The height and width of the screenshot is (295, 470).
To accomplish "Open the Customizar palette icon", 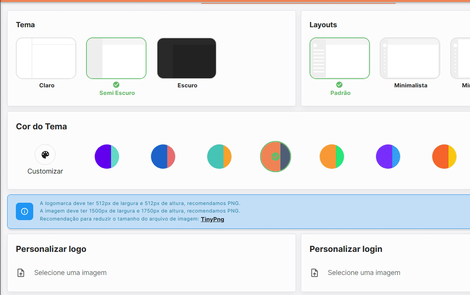I will tap(45, 155).
